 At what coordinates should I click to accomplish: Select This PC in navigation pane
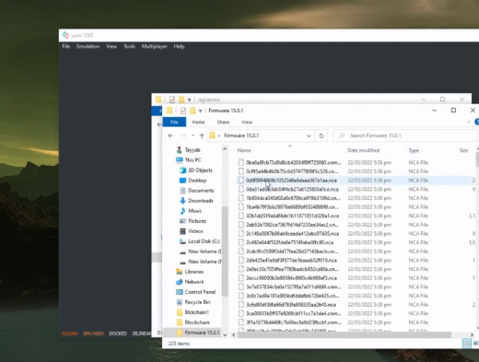click(193, 160)
